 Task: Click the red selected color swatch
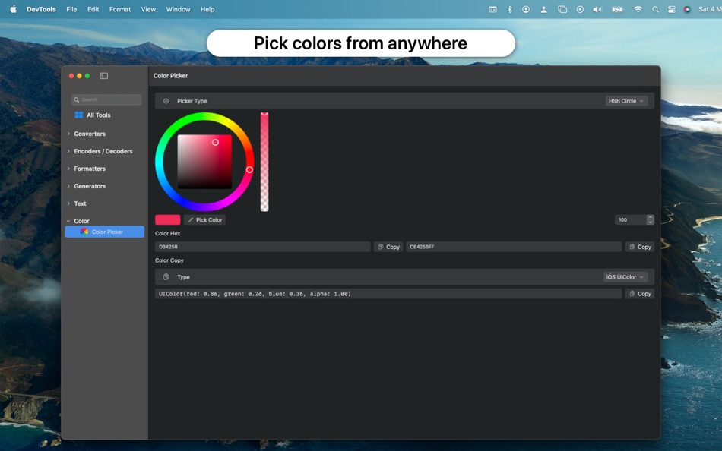coord(168,219)
